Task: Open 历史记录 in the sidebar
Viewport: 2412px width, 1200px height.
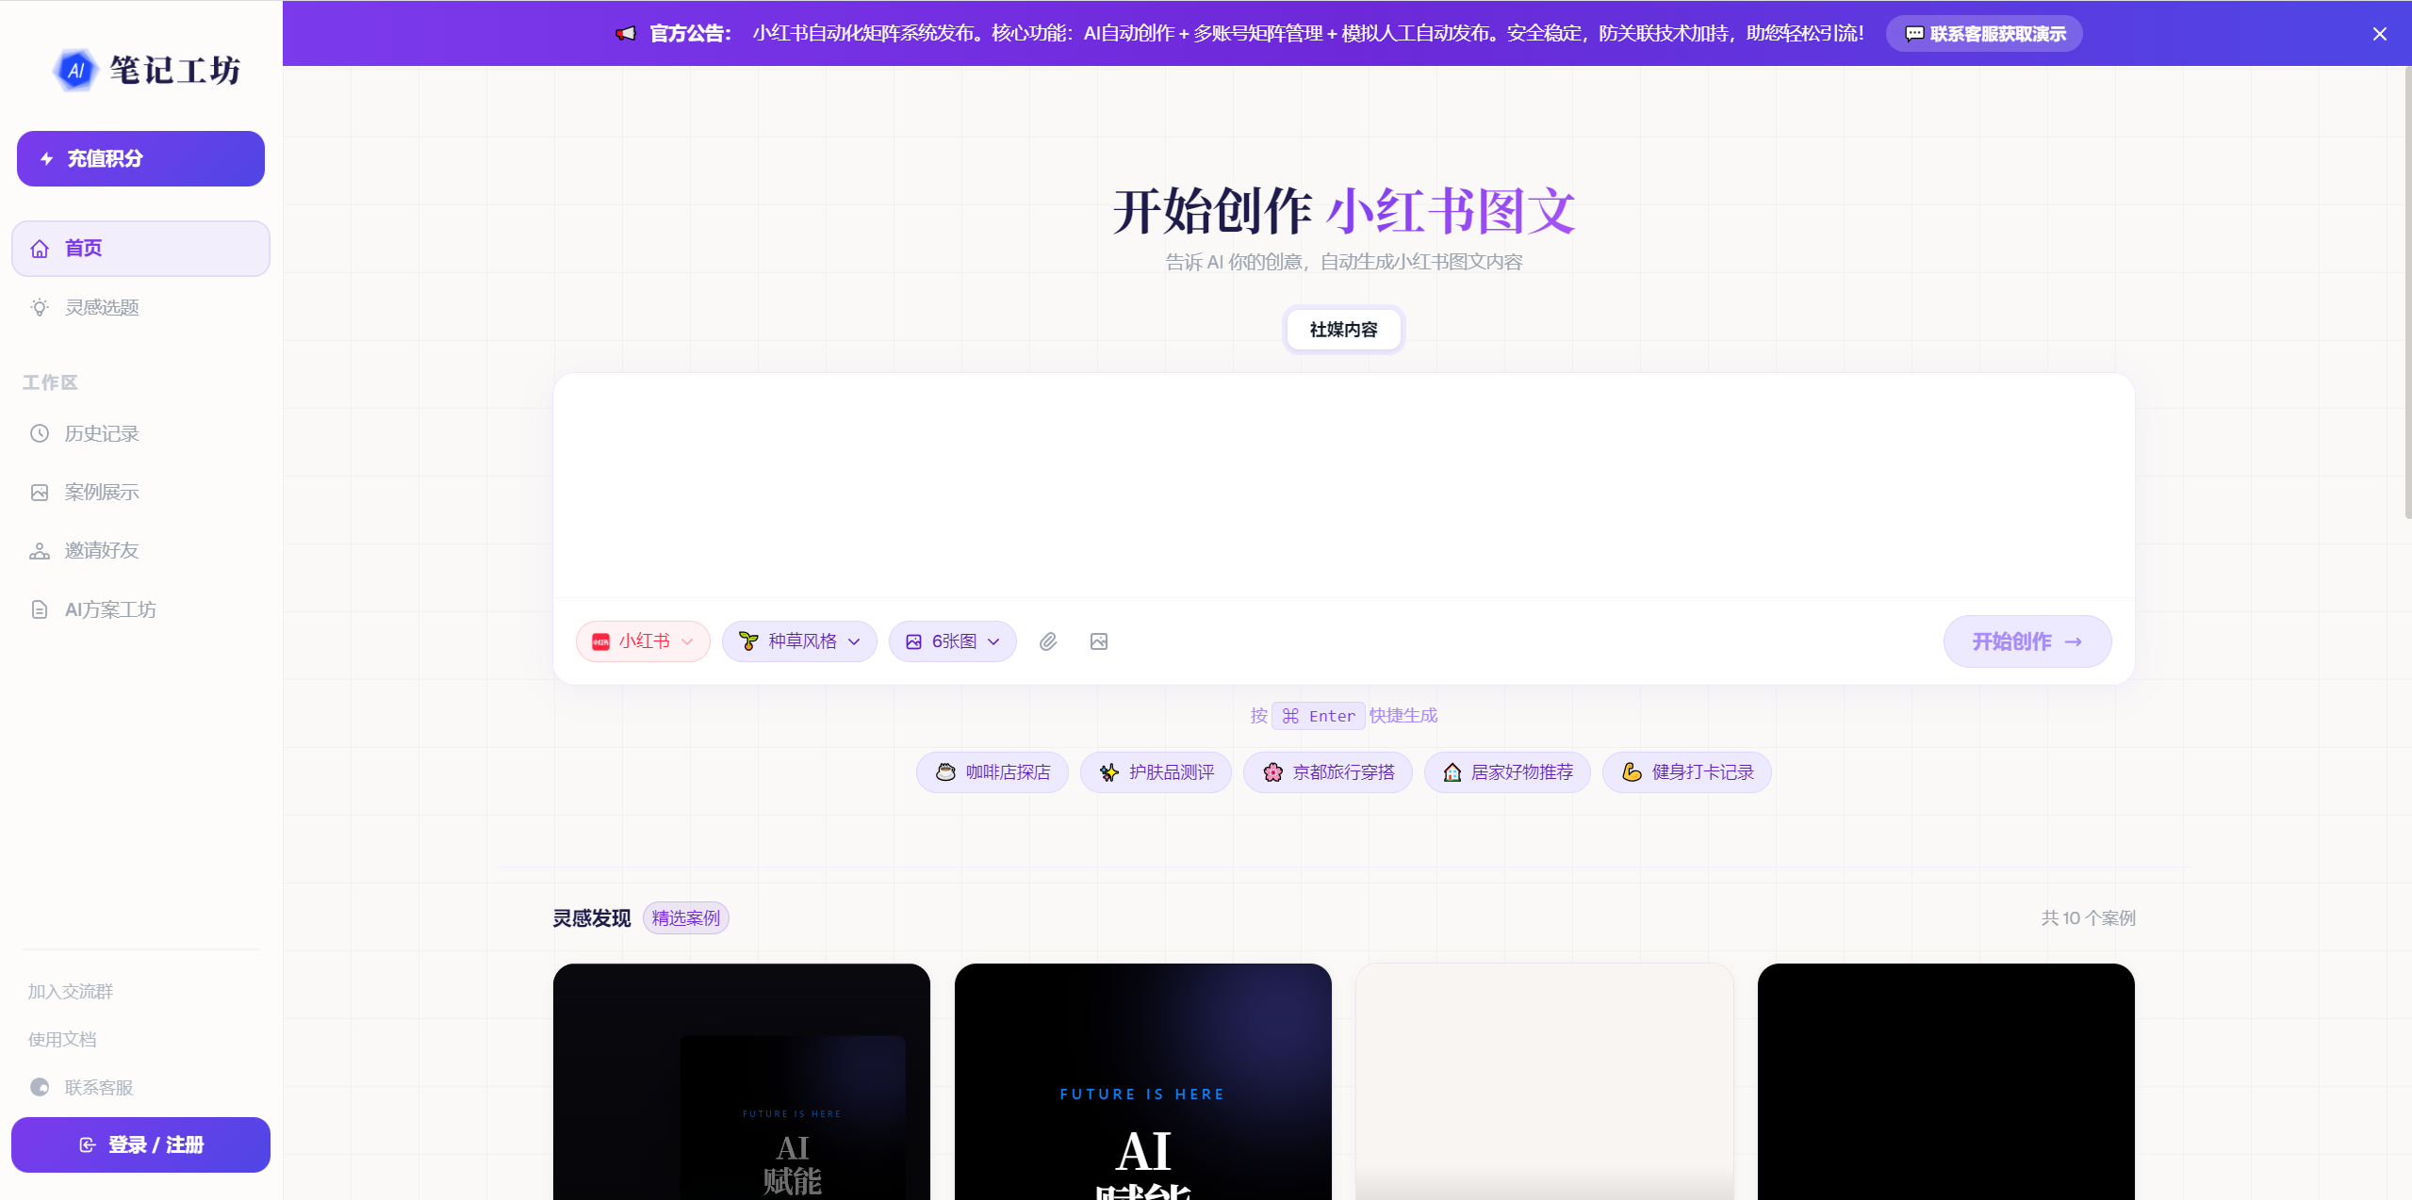Action: click(x=140, y=433)
